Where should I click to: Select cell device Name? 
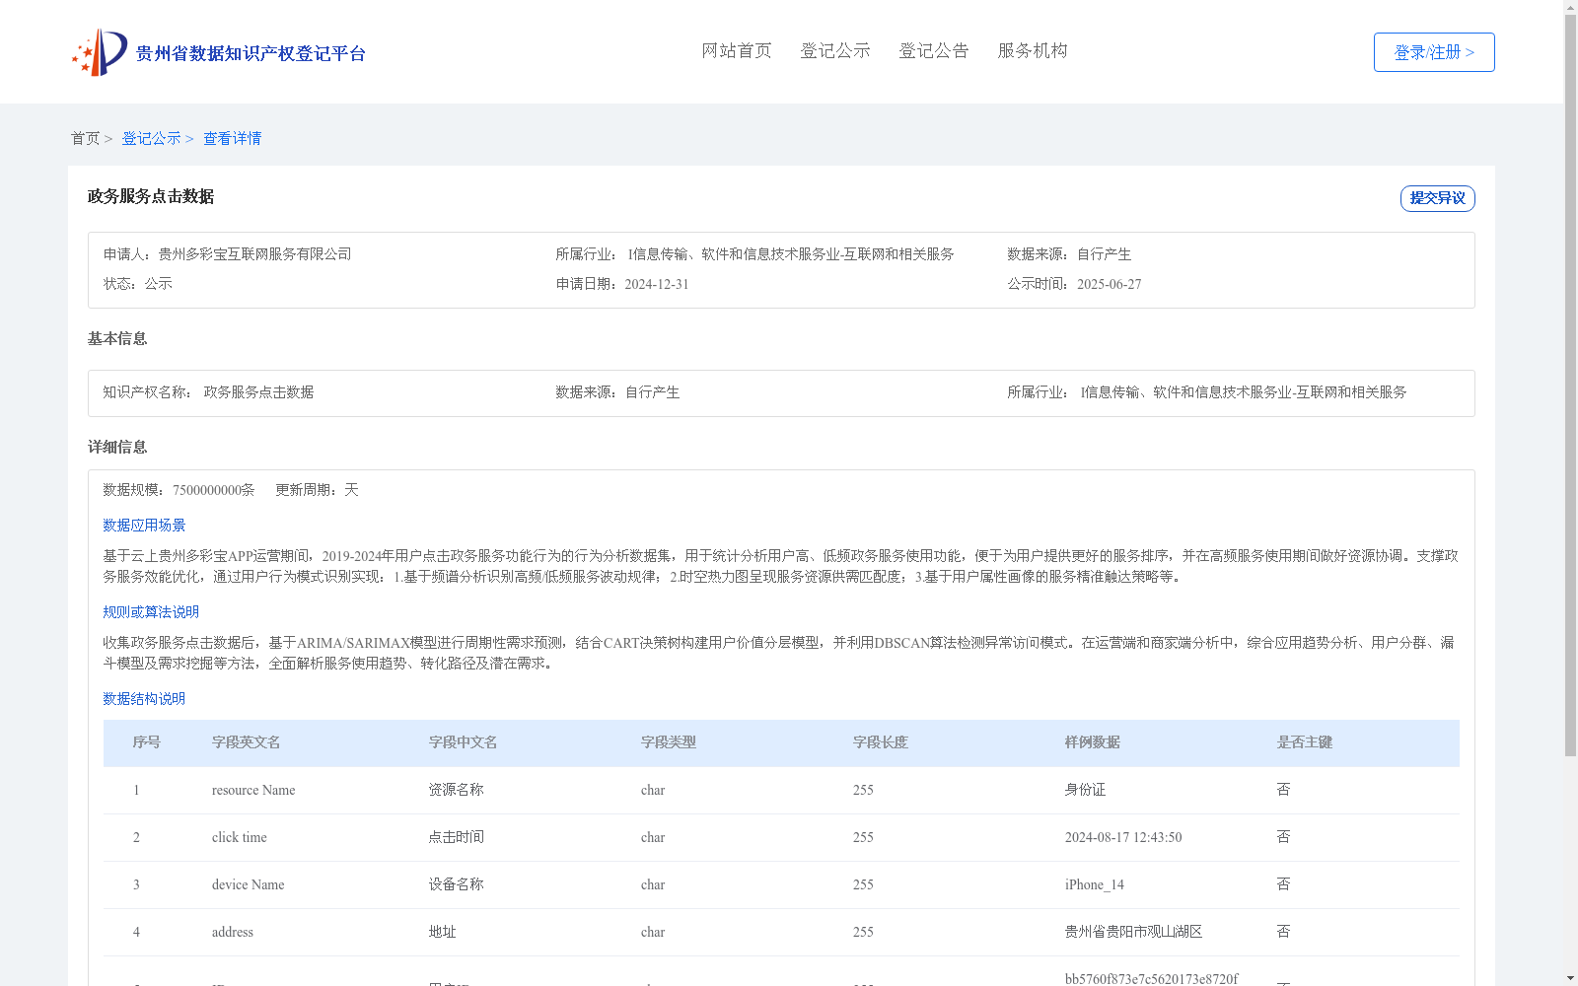pyautogui.click(x=249, y=884)
